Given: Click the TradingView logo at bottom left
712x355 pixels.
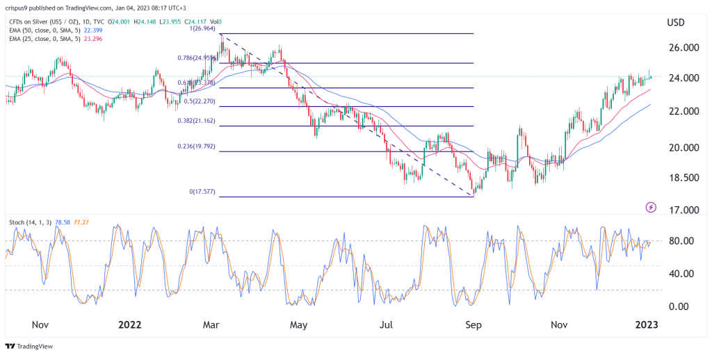Looking at the screenshot, I should (29, 346).
